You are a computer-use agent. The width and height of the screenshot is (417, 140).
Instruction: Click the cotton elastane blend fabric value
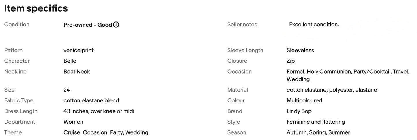pyautogui.click(x=91, y=100)
